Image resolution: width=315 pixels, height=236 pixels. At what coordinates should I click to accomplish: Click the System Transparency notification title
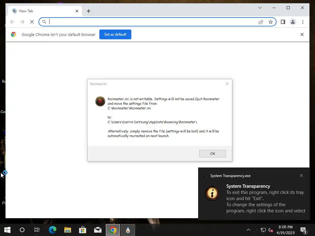(x=248, y=186)
